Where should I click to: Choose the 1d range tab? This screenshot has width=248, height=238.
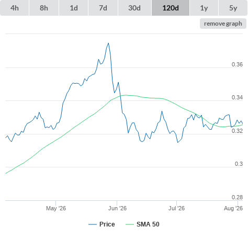[74, 8]
